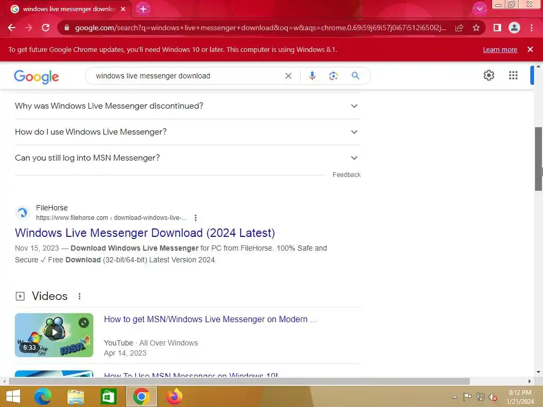543x407 pixels.
Task: Close the windows live messenger tab
Action: (123, 9)
